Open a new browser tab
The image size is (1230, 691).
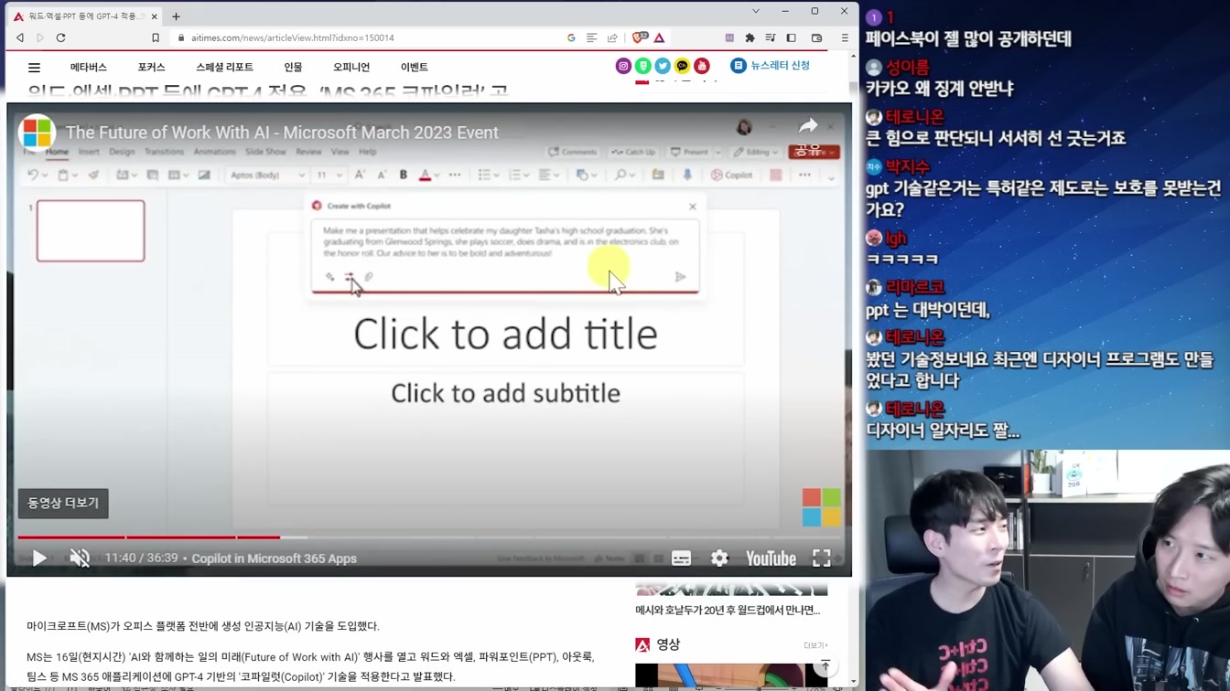click(176, 16)
